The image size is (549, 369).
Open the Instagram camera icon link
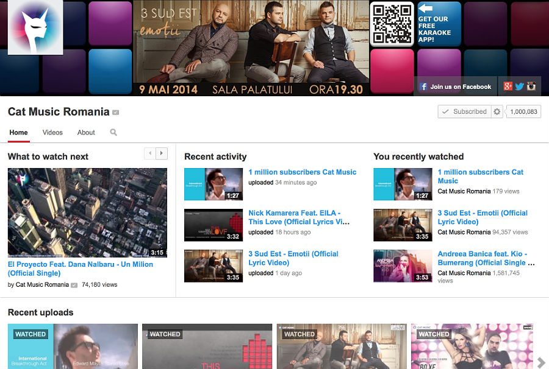click(x=531, y=86)
